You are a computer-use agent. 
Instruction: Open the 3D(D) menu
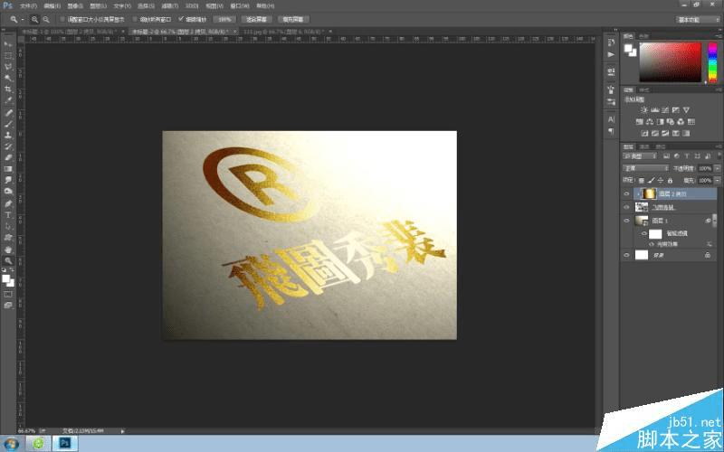(x=192, y=6)
